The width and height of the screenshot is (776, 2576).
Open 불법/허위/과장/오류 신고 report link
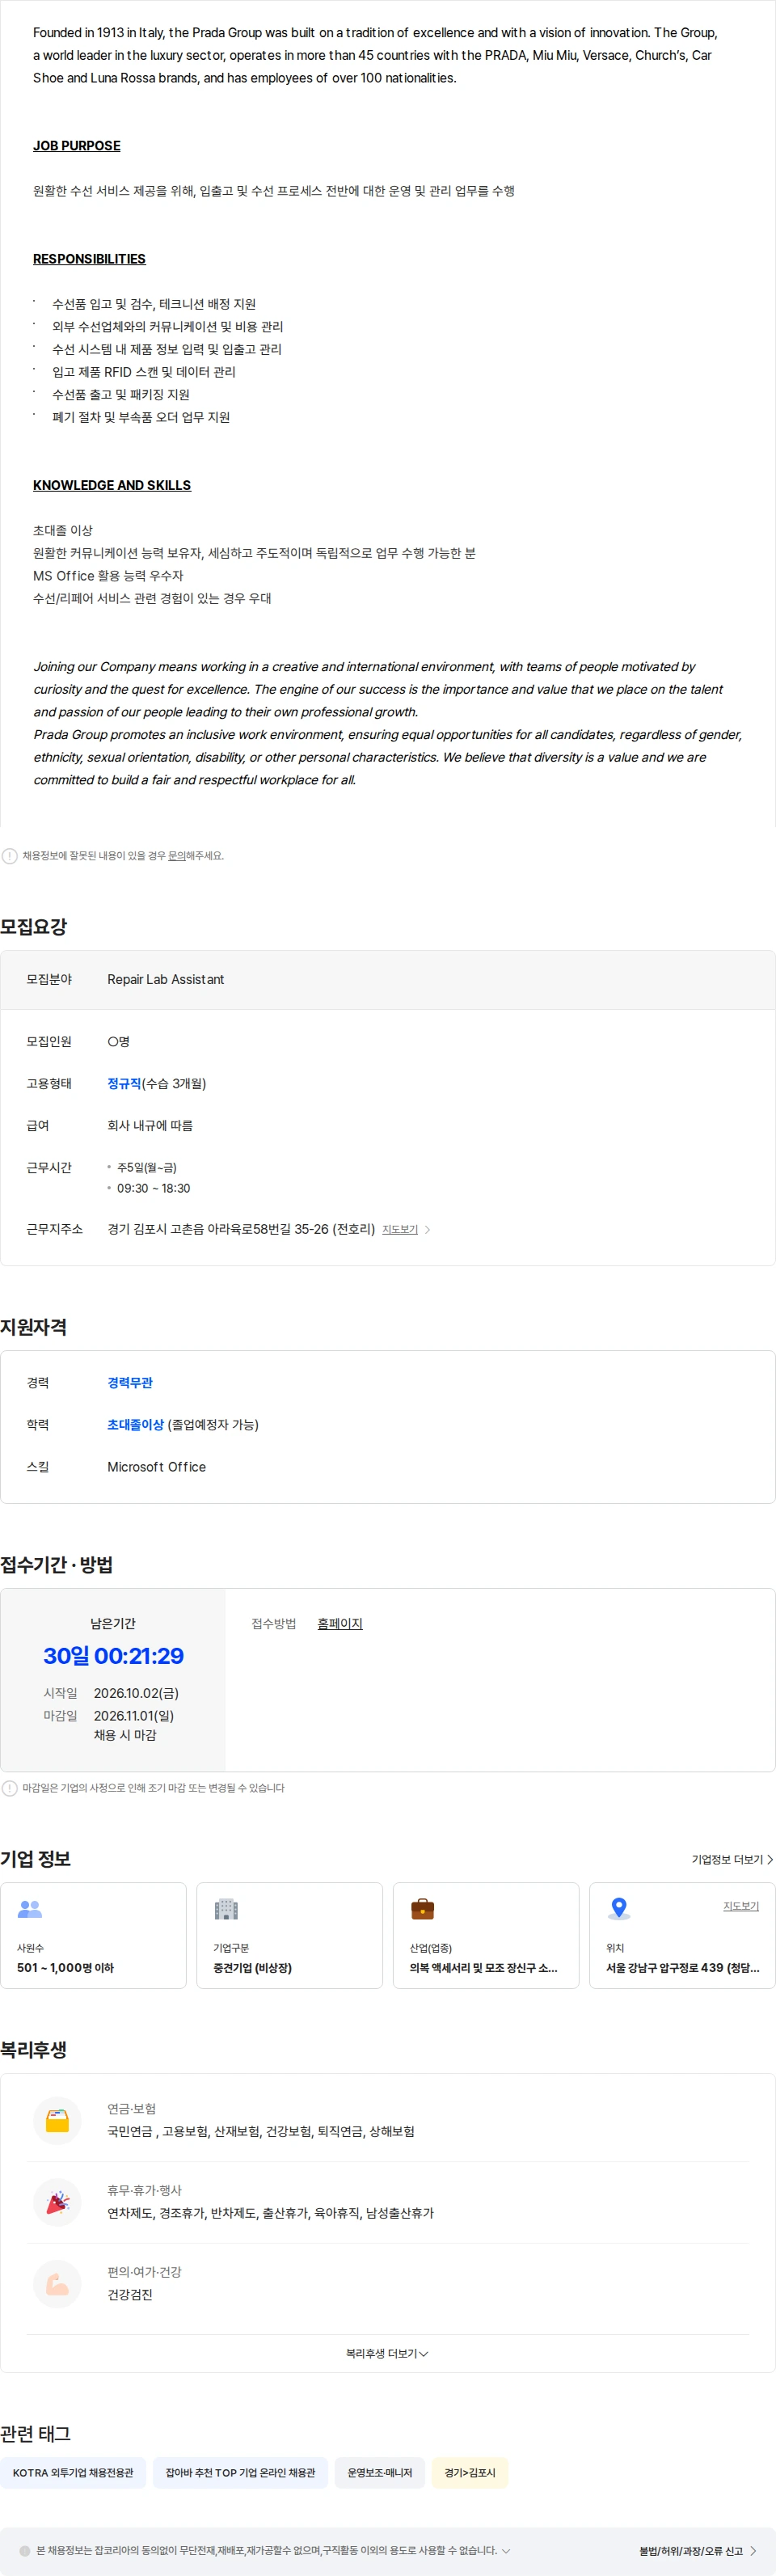point(698,2551)
